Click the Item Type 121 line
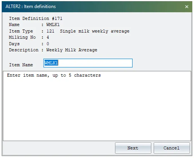The height and width of the screenshot is (158, 194). point(69,31)
